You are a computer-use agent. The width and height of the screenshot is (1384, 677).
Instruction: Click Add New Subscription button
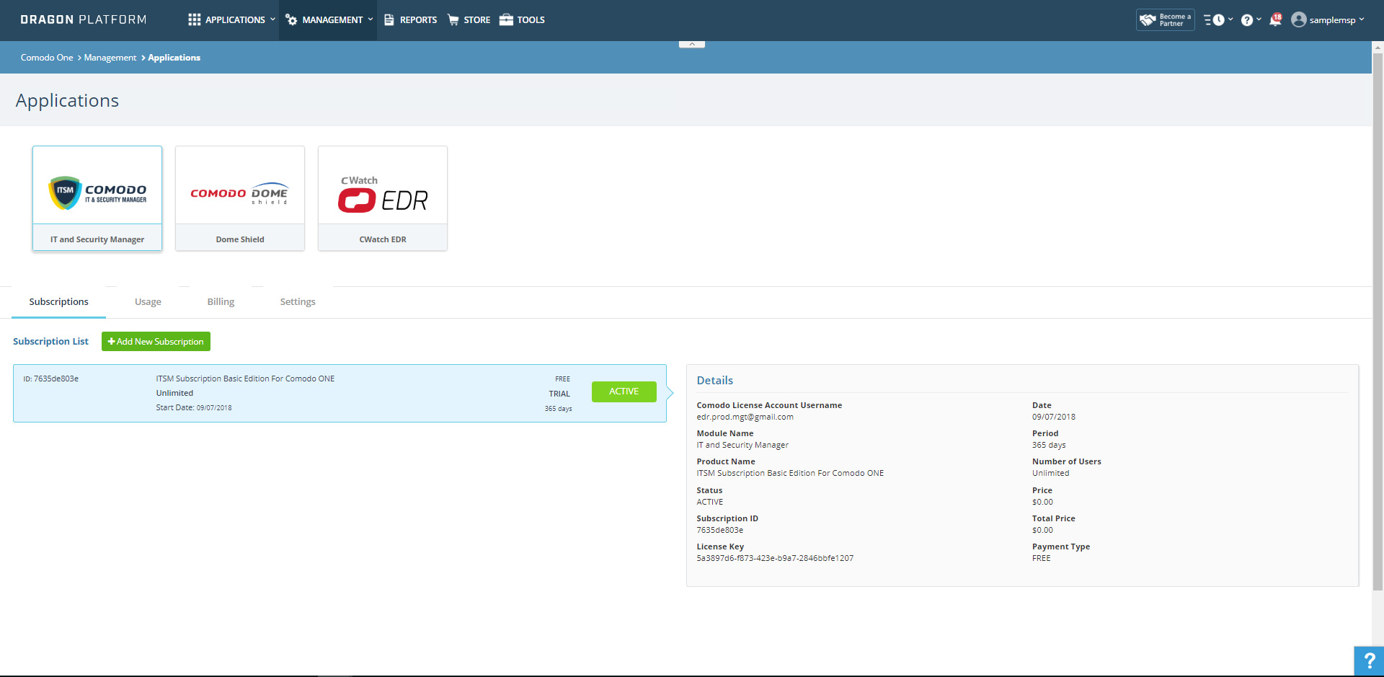click(156, 342)
